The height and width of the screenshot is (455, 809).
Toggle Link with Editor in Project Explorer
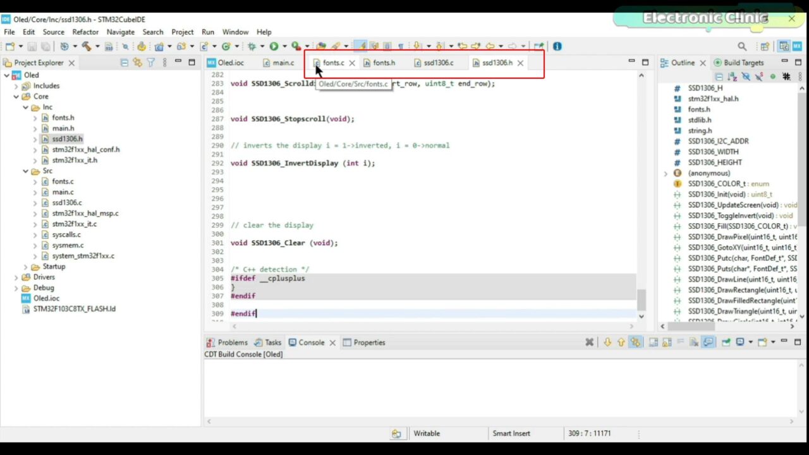137,63
